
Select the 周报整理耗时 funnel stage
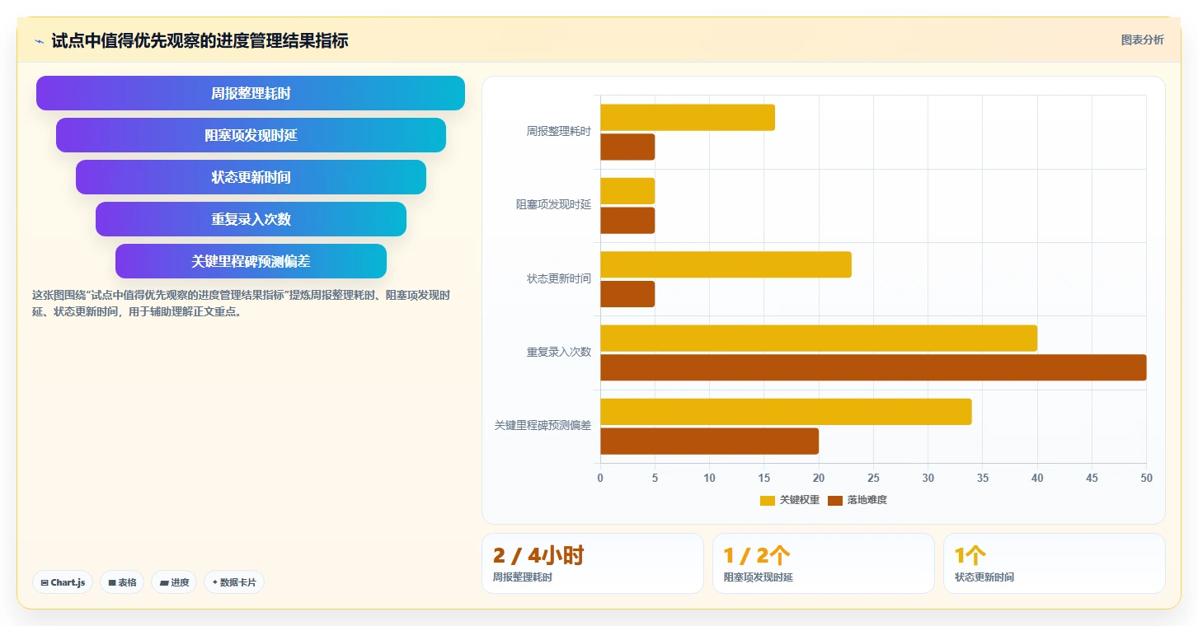pyautogui.click(x=251, y=93)
